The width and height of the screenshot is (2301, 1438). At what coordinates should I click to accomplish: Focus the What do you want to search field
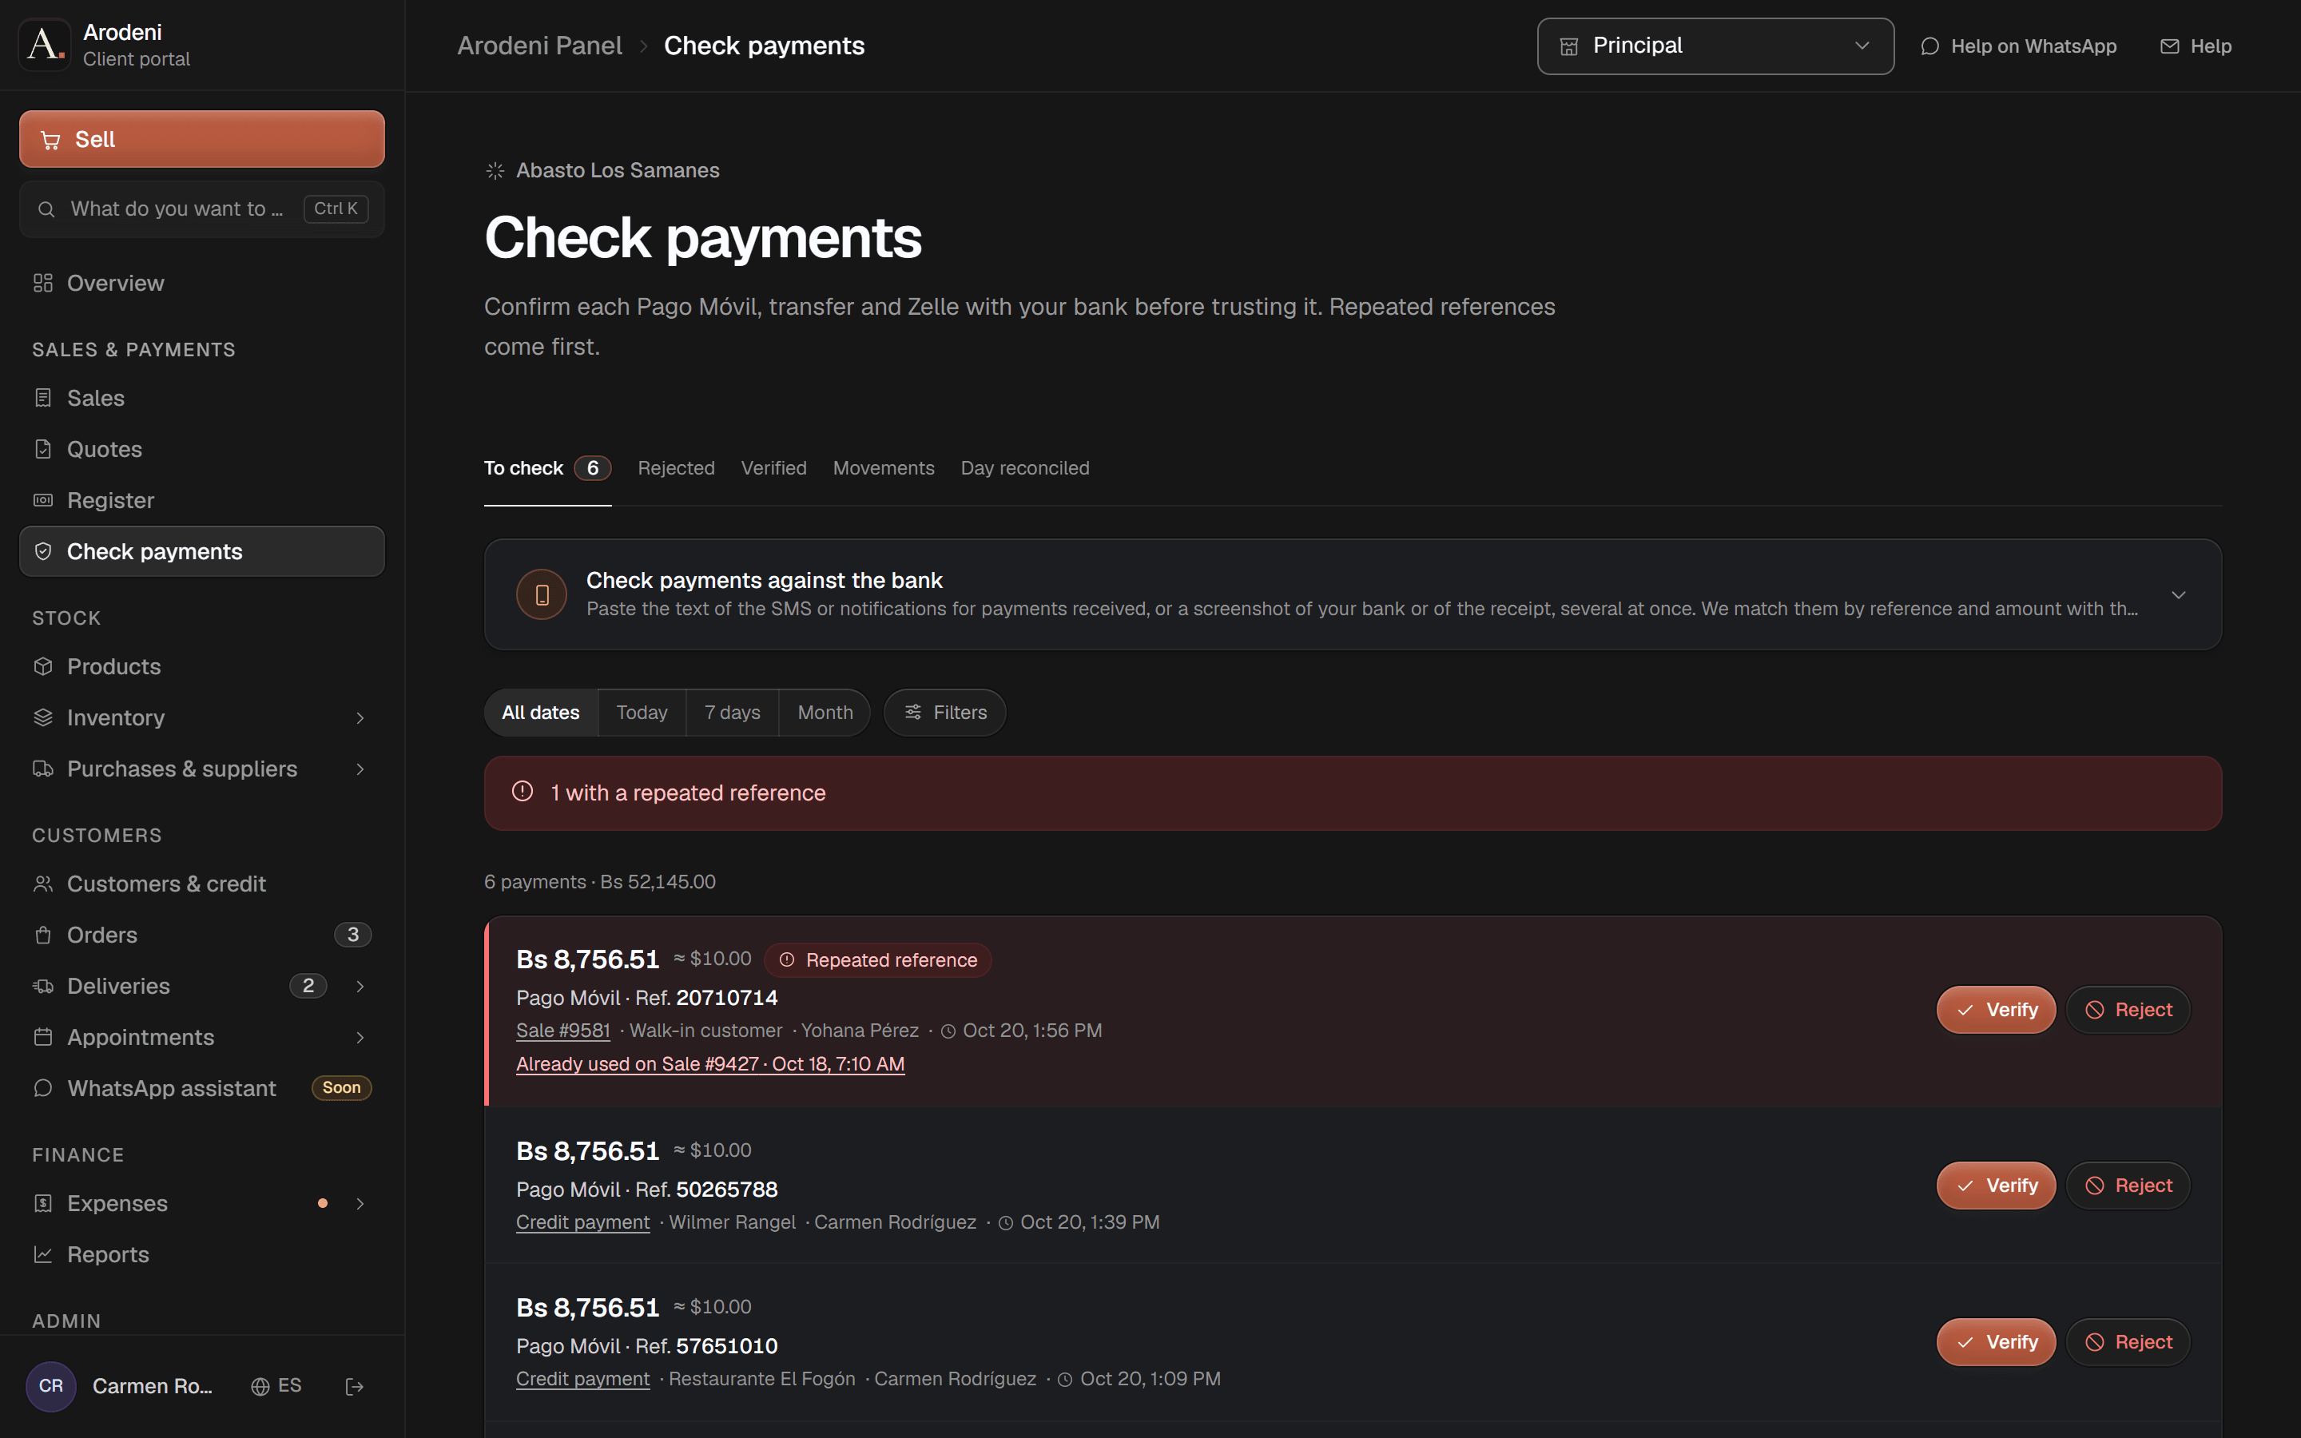201,209
